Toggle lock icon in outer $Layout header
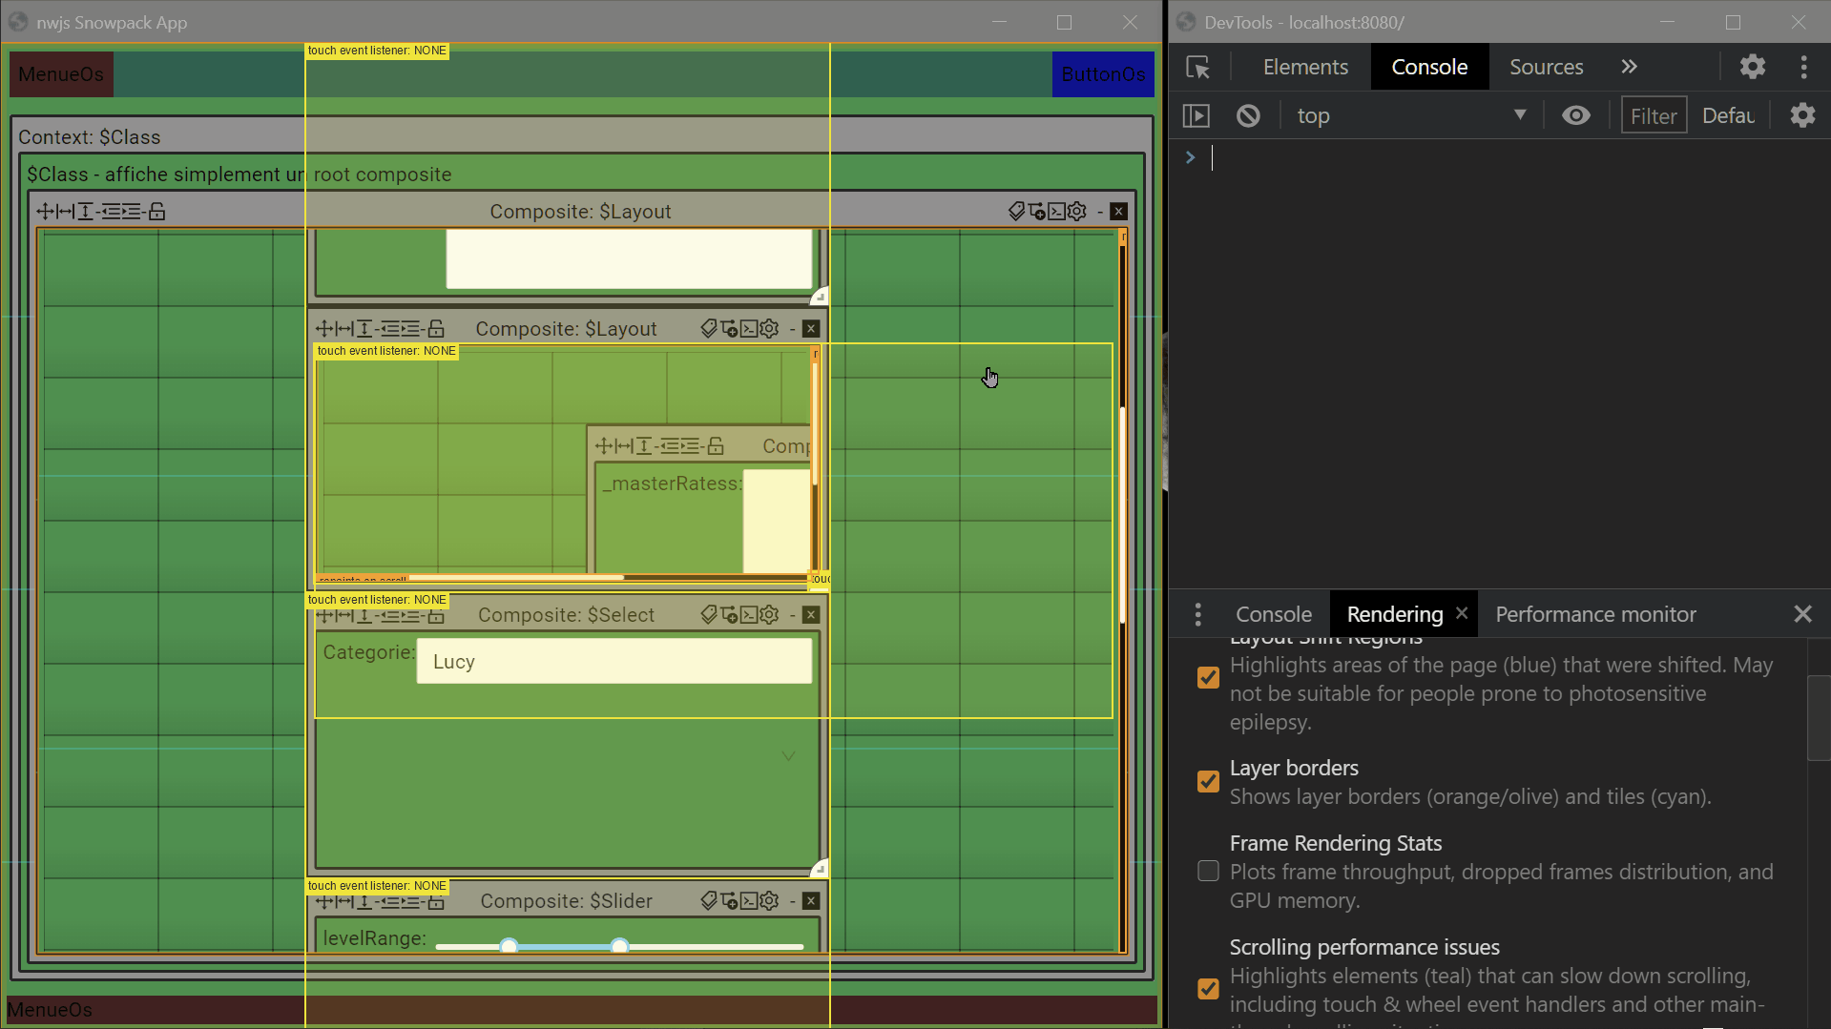Viewport: 1831px width, 1029px height. pos(157,212)
